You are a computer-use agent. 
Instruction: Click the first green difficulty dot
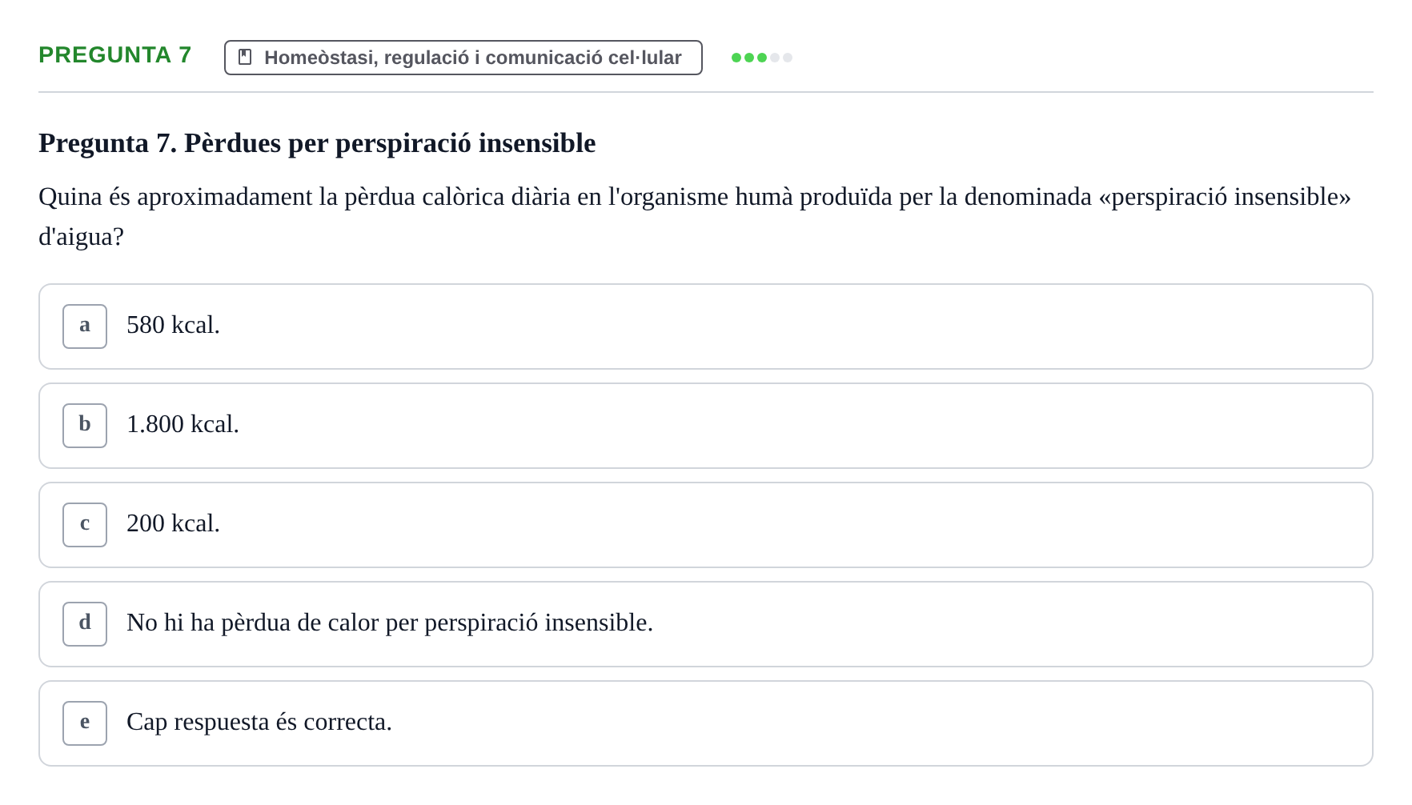(736, 58)
